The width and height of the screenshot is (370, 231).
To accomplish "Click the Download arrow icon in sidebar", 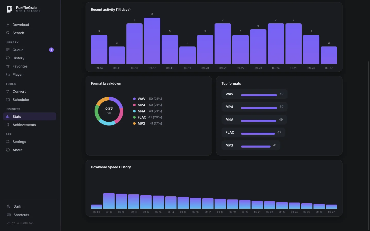I will pos(8,25).
